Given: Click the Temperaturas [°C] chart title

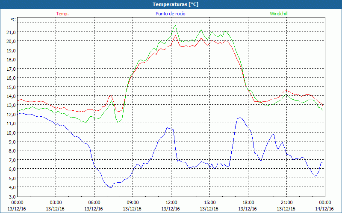Looking at the screenshot, I should coord(175,4).
